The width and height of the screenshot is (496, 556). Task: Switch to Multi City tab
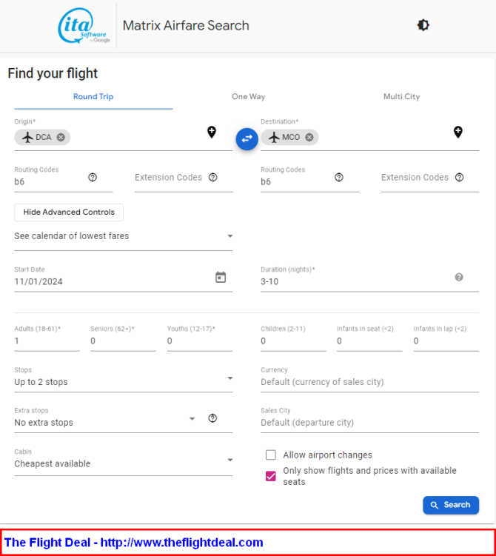click(401, 96)
